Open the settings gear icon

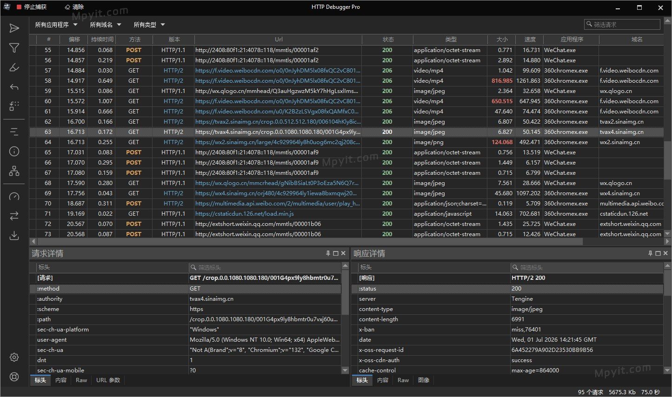coord(14,357)
